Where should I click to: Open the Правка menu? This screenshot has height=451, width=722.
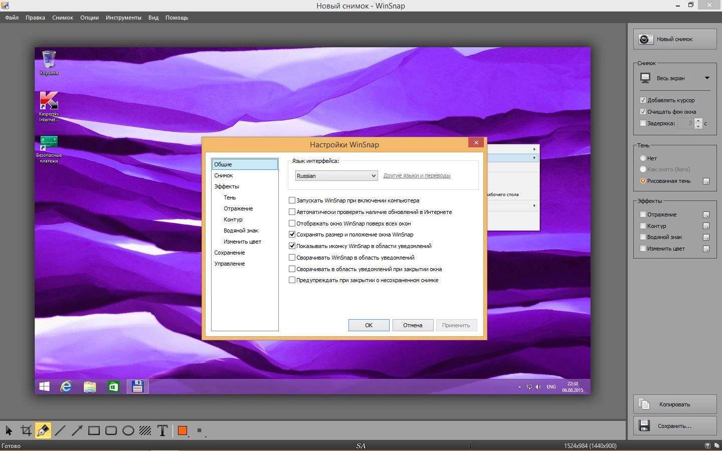(35, 18)
